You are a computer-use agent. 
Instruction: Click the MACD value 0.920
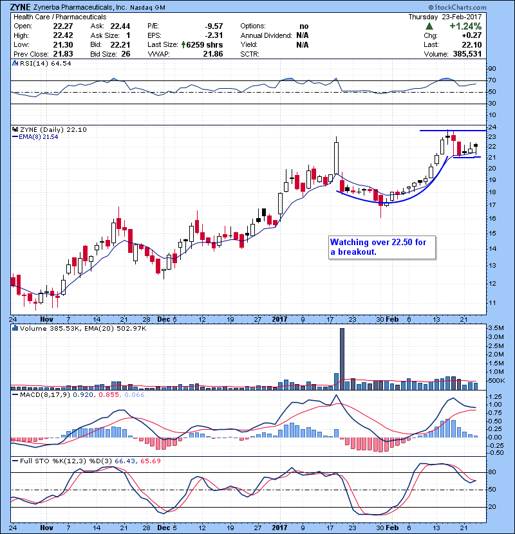83,395
